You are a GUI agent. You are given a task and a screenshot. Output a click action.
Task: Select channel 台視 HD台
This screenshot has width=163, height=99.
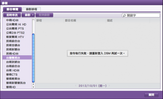click(17, 70)
